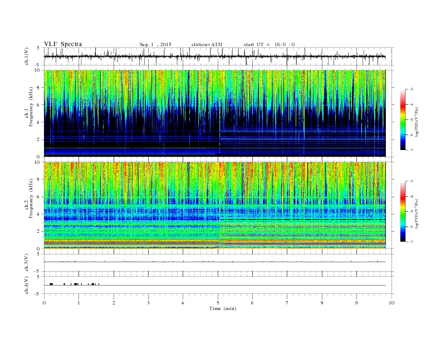The image size is (441, 340).
Task: Click the ch.3 voltage waveform trace
Action: [214, 262]
